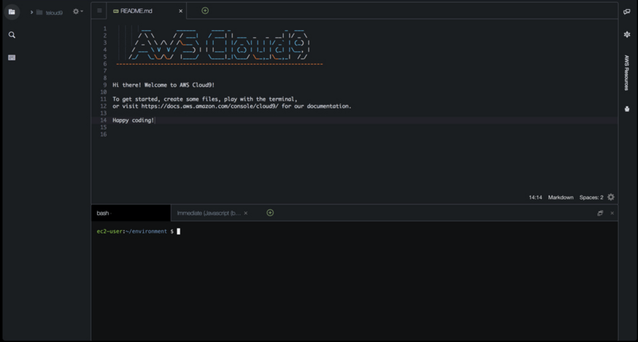Add a new terminal tab with plus icon
The image size is (638, 342).
click(270, 213)
